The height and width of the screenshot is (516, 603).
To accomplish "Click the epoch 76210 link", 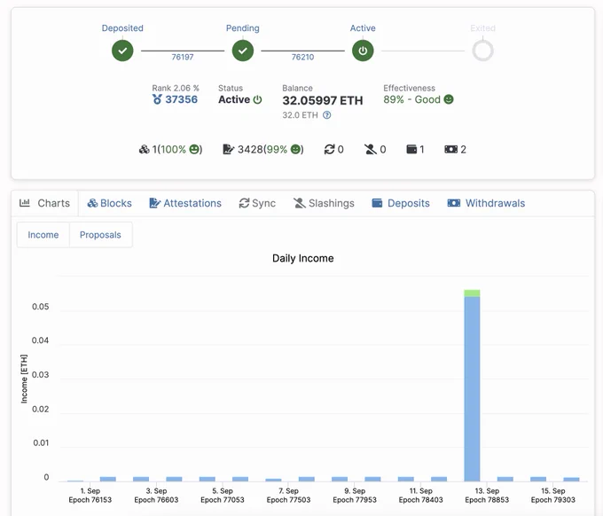I will (x=302, y=57).
